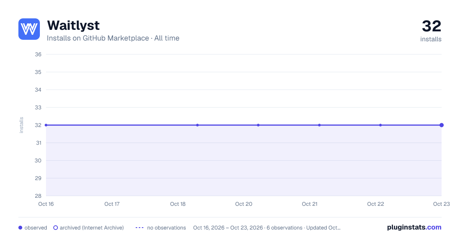The width and height of the screenshot is (460, 241).
Task: Click the Waitlyst app logo icon
Action: [29, 29]
